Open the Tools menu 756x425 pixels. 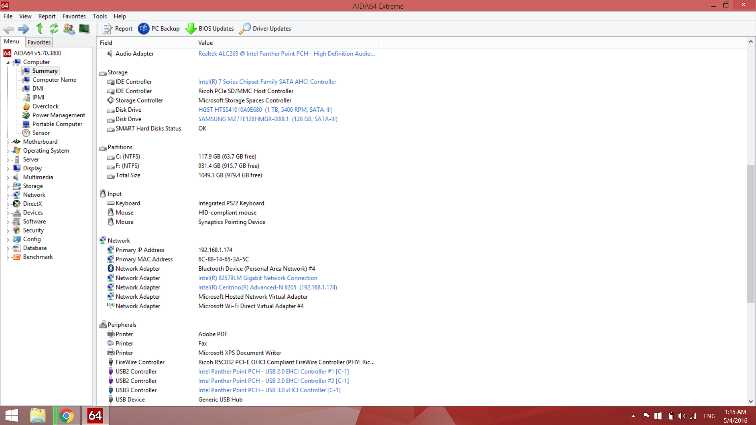point(99,16)
